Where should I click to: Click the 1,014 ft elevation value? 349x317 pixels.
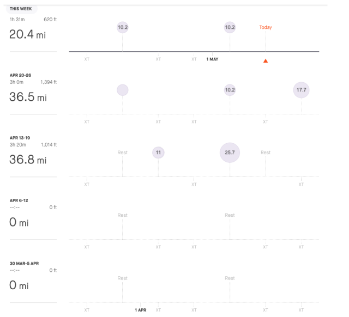click(49, 145)
